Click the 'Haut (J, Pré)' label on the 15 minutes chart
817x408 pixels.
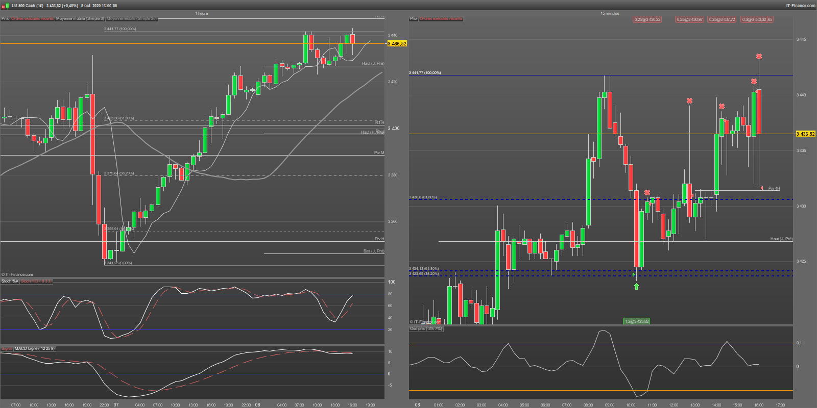[x=781, y=239]
